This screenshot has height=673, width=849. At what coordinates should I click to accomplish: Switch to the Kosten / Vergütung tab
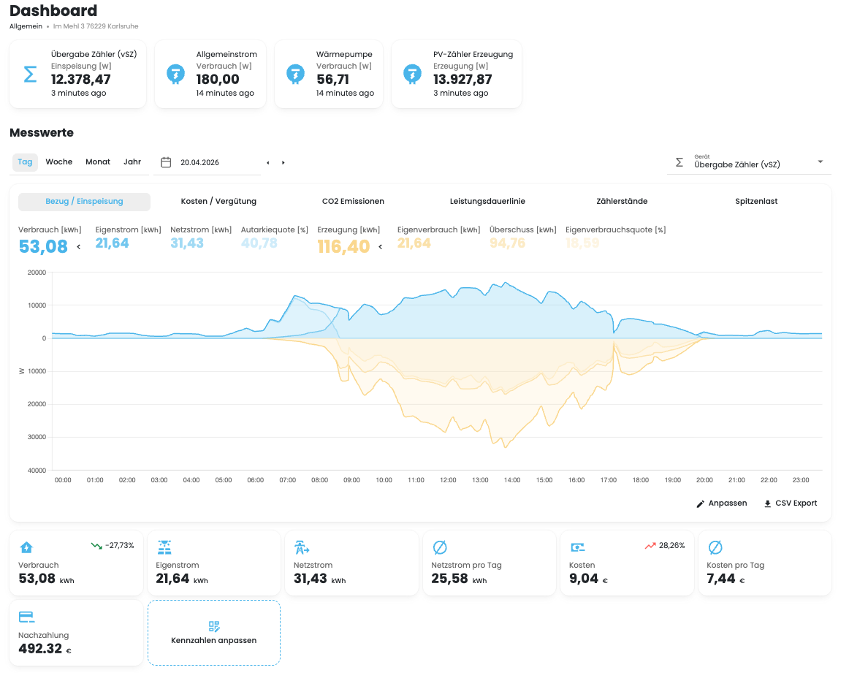pyautogui.click(x=218, y=202)
